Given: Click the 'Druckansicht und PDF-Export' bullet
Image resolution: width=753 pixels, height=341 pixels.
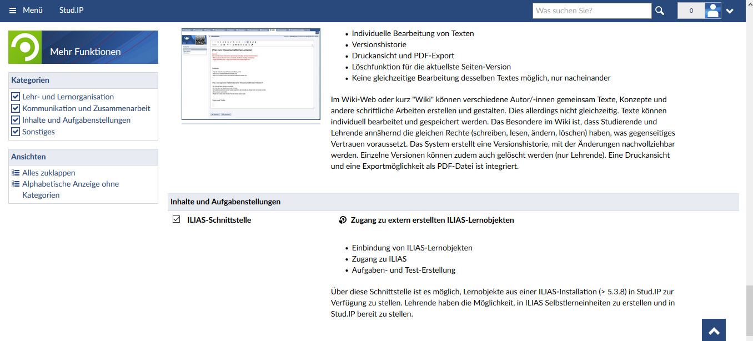Looking at the screenshot, I should point(403,56).
